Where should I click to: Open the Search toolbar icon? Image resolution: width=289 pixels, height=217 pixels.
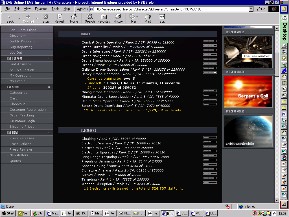[90, 18]
